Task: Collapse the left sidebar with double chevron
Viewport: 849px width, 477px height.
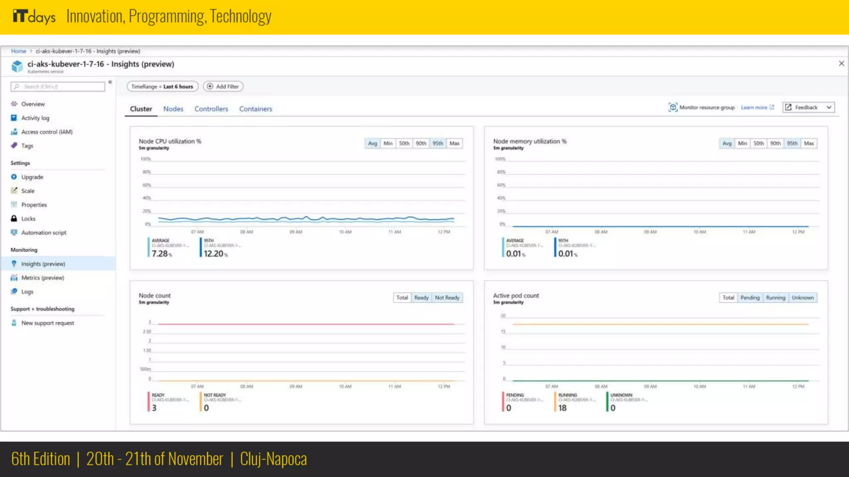Action: tap(110, 82)
